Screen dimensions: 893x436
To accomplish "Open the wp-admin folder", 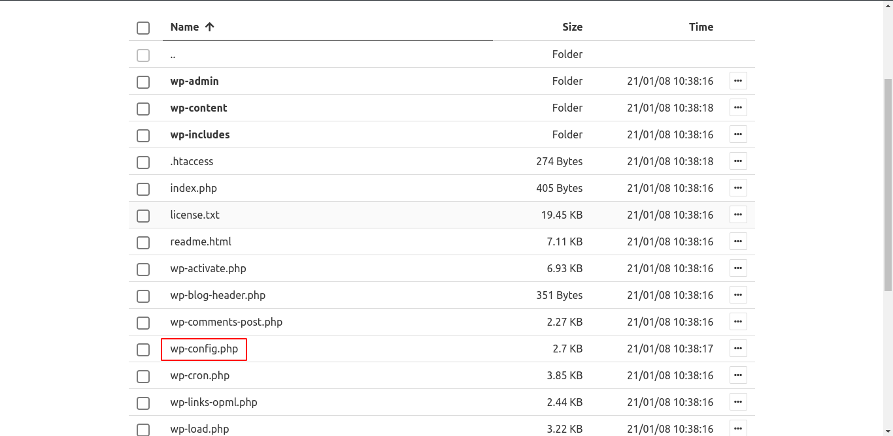I will pos(194,81).
